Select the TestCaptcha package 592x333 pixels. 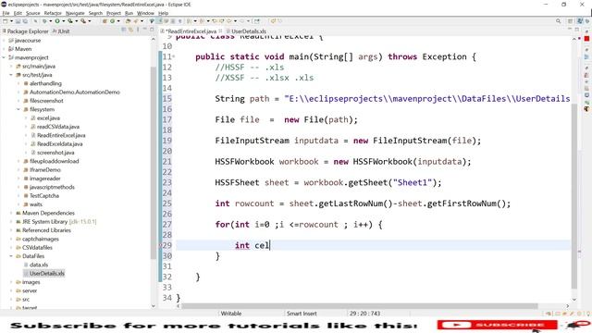coord(44,195)
